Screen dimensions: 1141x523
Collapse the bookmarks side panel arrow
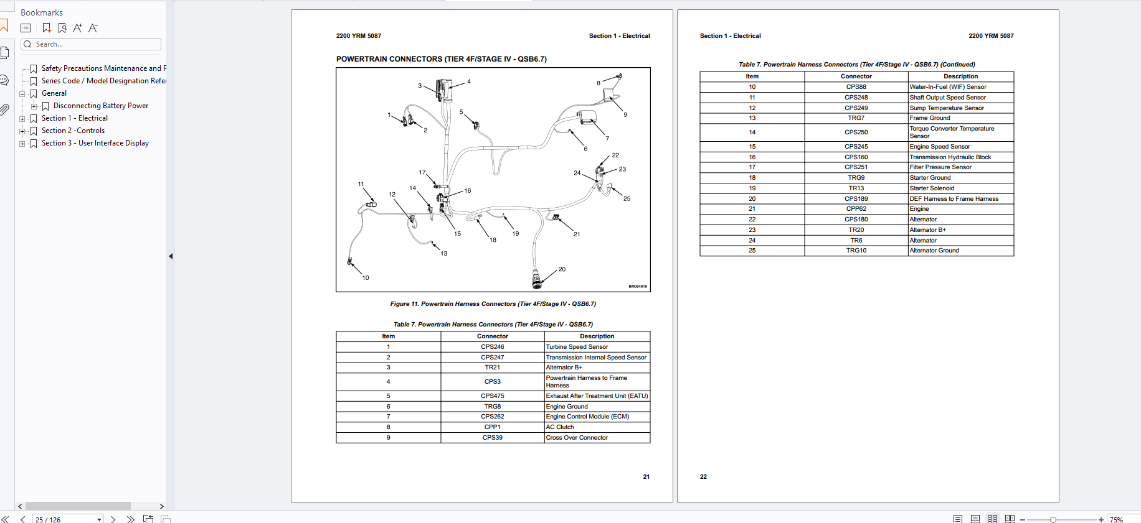(x=171, y=256)
